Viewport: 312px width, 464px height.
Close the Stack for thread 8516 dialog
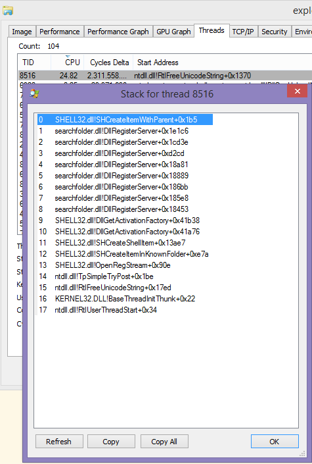(x=298, y=91)
